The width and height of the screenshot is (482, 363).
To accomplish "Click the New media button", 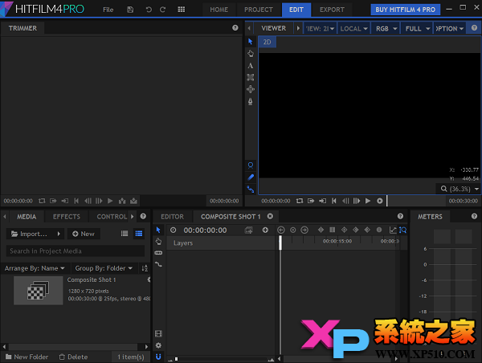I will click(x=84, y=234).
